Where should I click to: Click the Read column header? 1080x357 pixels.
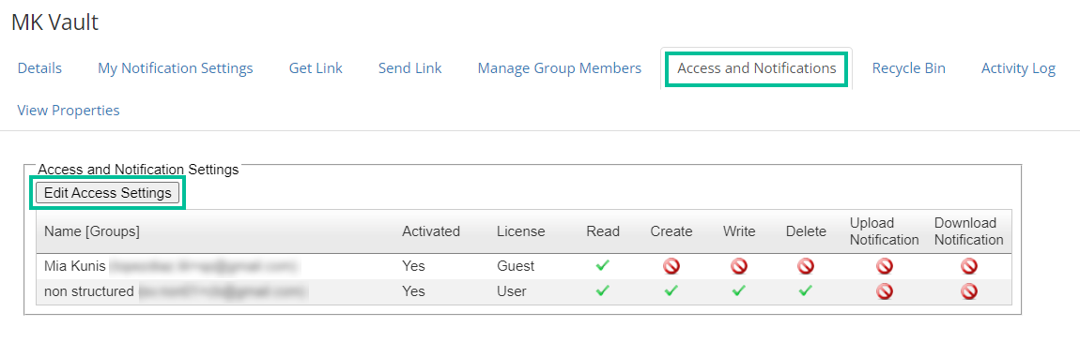(x=603, y=231)
